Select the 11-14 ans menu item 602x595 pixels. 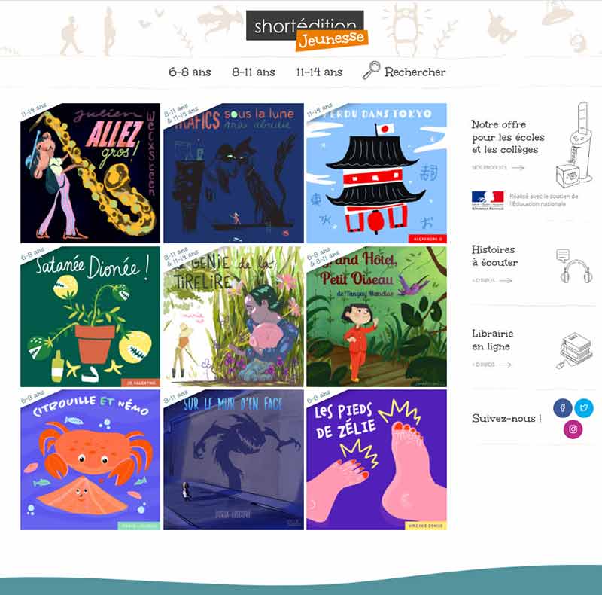(x=319, y=72)
